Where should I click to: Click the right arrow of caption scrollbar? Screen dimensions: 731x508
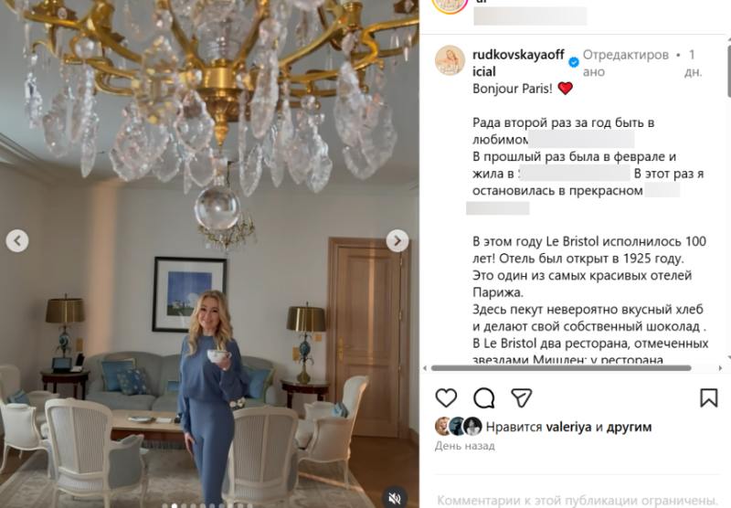(x=721, y=367)
